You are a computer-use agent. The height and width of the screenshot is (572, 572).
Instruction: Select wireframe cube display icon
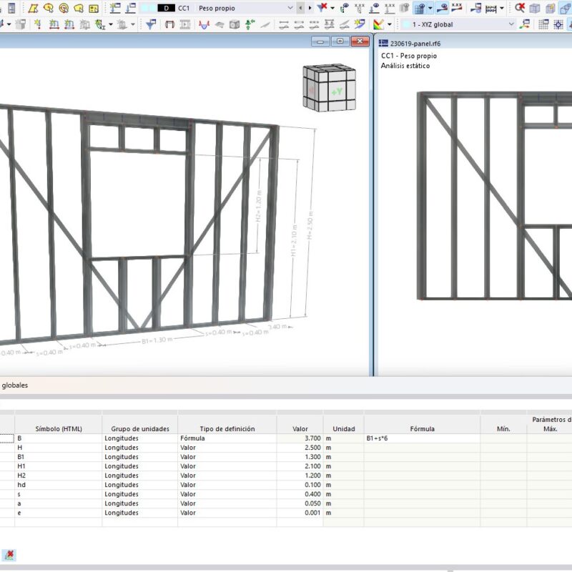pyautogui.click(x=535, y=8)
